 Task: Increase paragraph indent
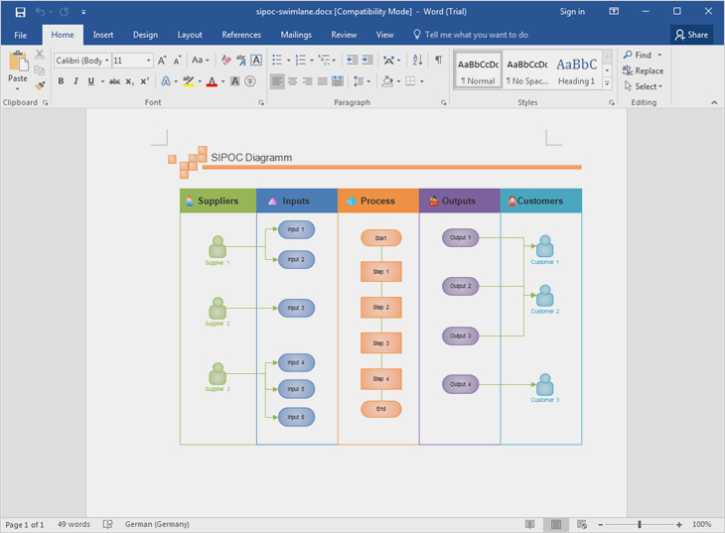[367, 61]
